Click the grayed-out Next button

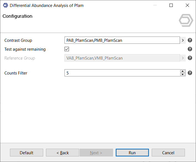[x=96, y=153]
